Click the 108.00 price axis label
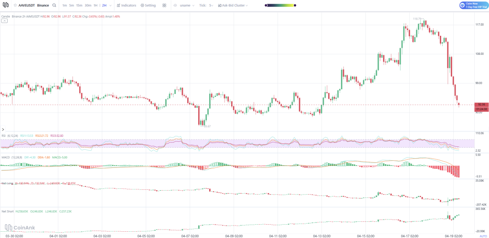489x238 pixels. [x=479, y=54]
